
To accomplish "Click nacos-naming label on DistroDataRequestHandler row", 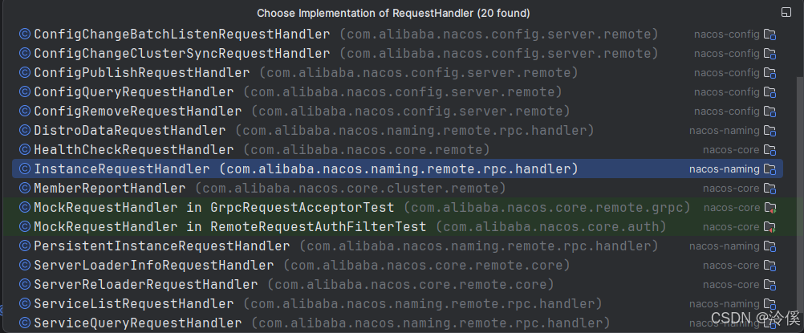I will [724, 130].
